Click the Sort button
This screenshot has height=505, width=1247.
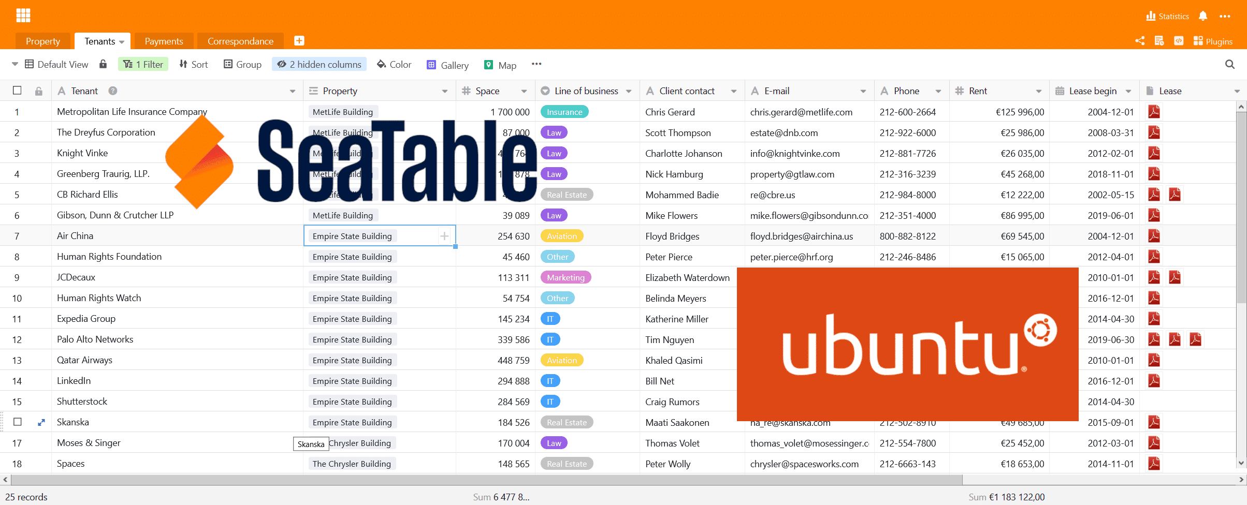click(x=193, y=64)
